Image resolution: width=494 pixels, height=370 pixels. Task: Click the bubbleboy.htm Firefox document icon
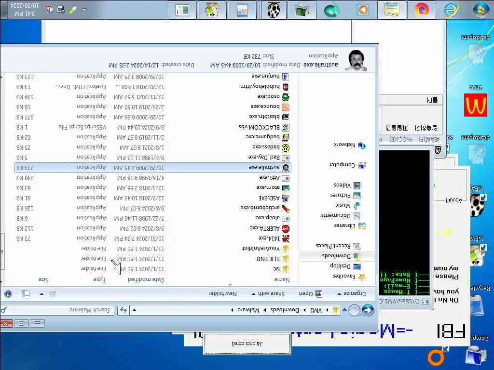point(286,87)
